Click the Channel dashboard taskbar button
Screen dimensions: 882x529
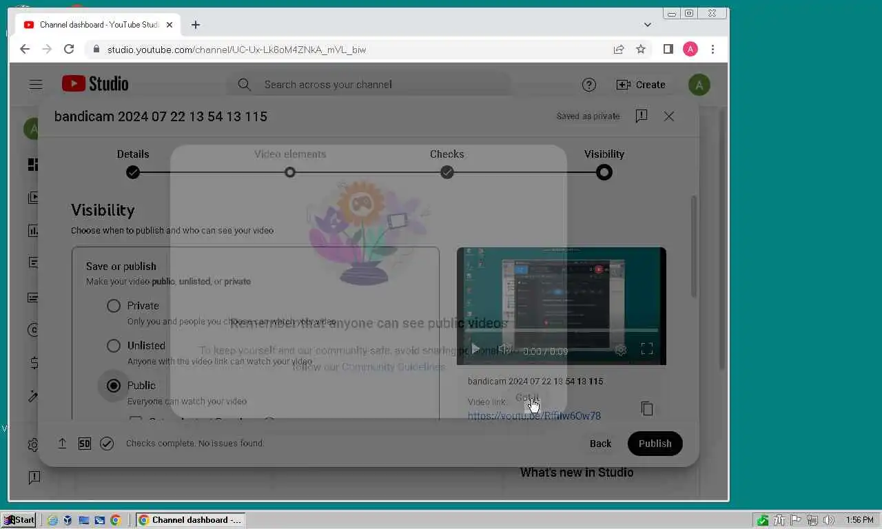[x=190, y=520]
